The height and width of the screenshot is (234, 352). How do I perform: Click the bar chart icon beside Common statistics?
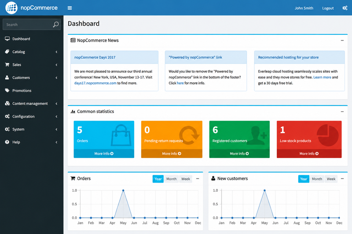coord(73,111)
